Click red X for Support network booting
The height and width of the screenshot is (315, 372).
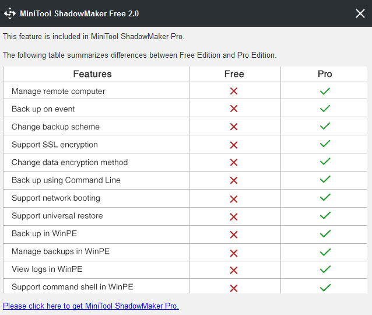[234, 198]
